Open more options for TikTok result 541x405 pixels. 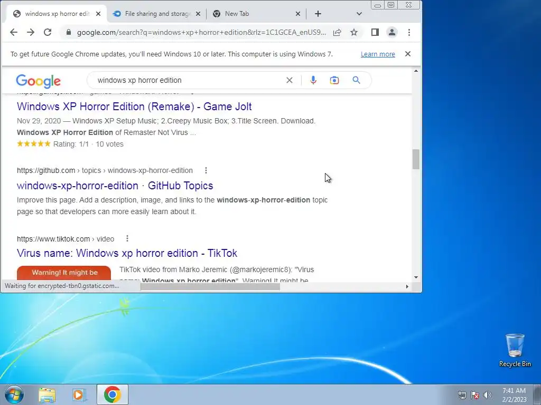pos(127,239)
